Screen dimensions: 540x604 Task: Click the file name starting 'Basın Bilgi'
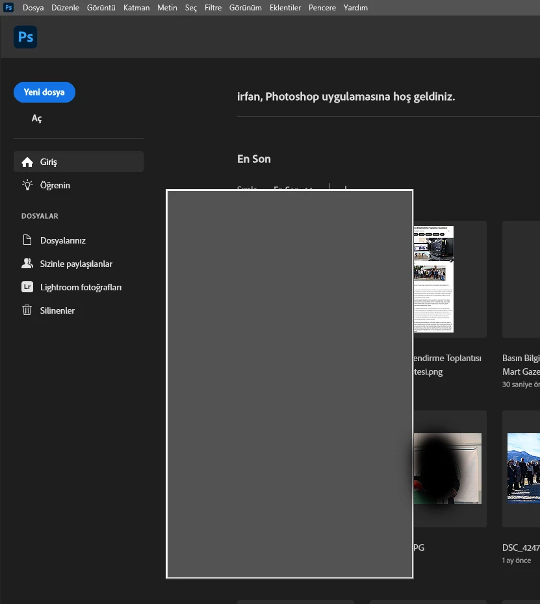(x=521, y=358)
